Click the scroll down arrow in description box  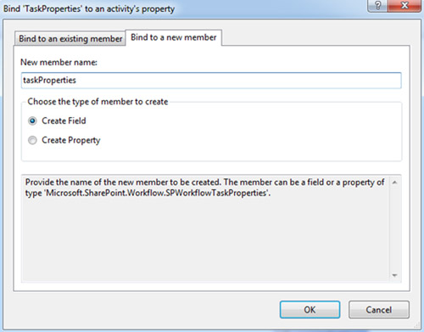click(x=394, y=275)
